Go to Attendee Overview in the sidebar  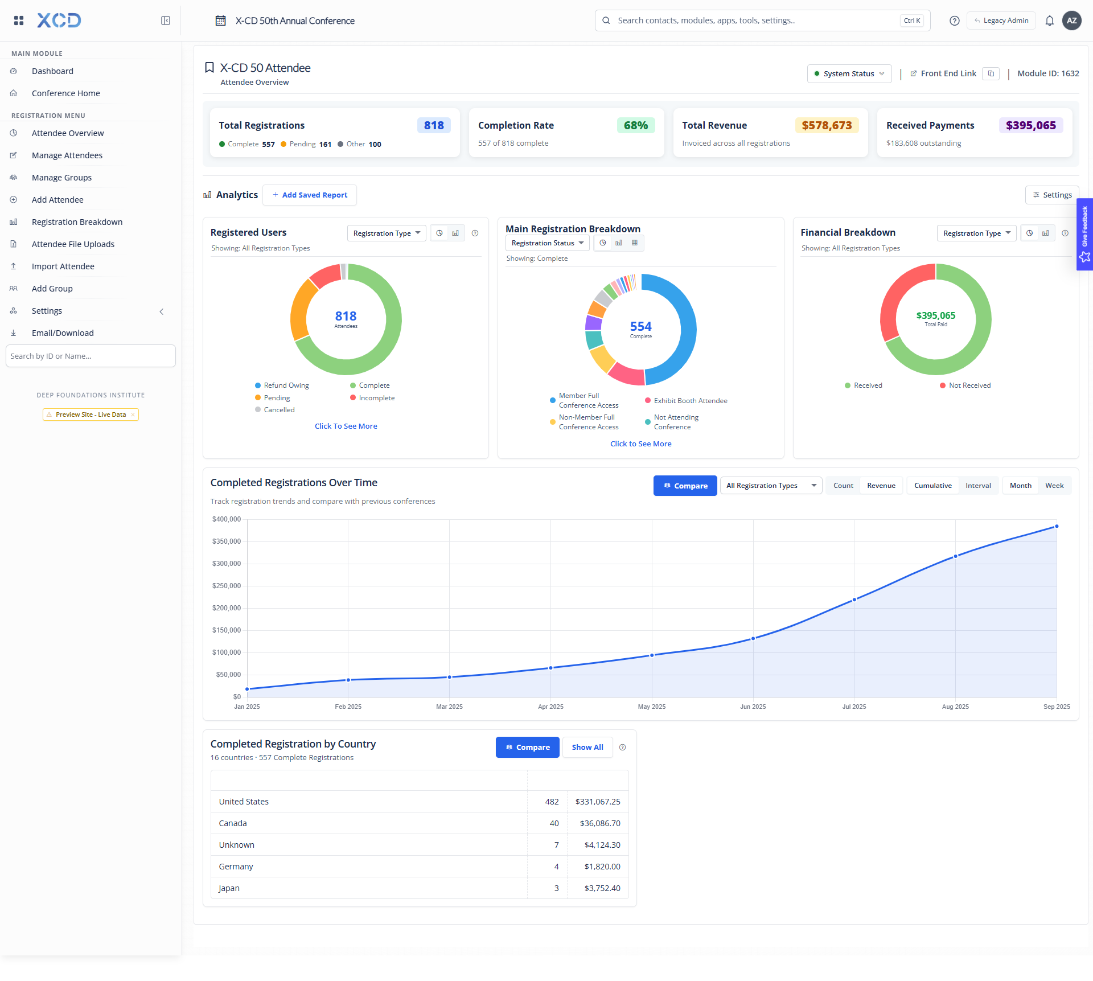pos(68,133)
